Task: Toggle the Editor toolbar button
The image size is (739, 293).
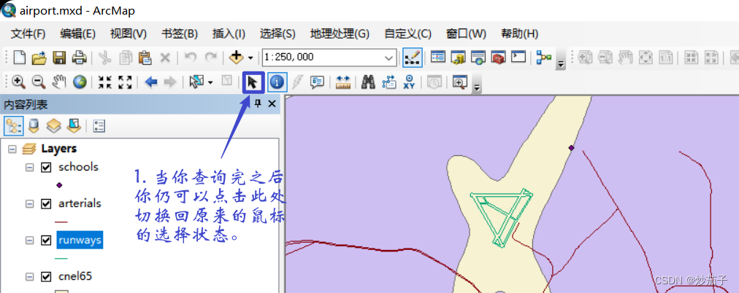Action: pyautogui.click(x=413, y=58)
